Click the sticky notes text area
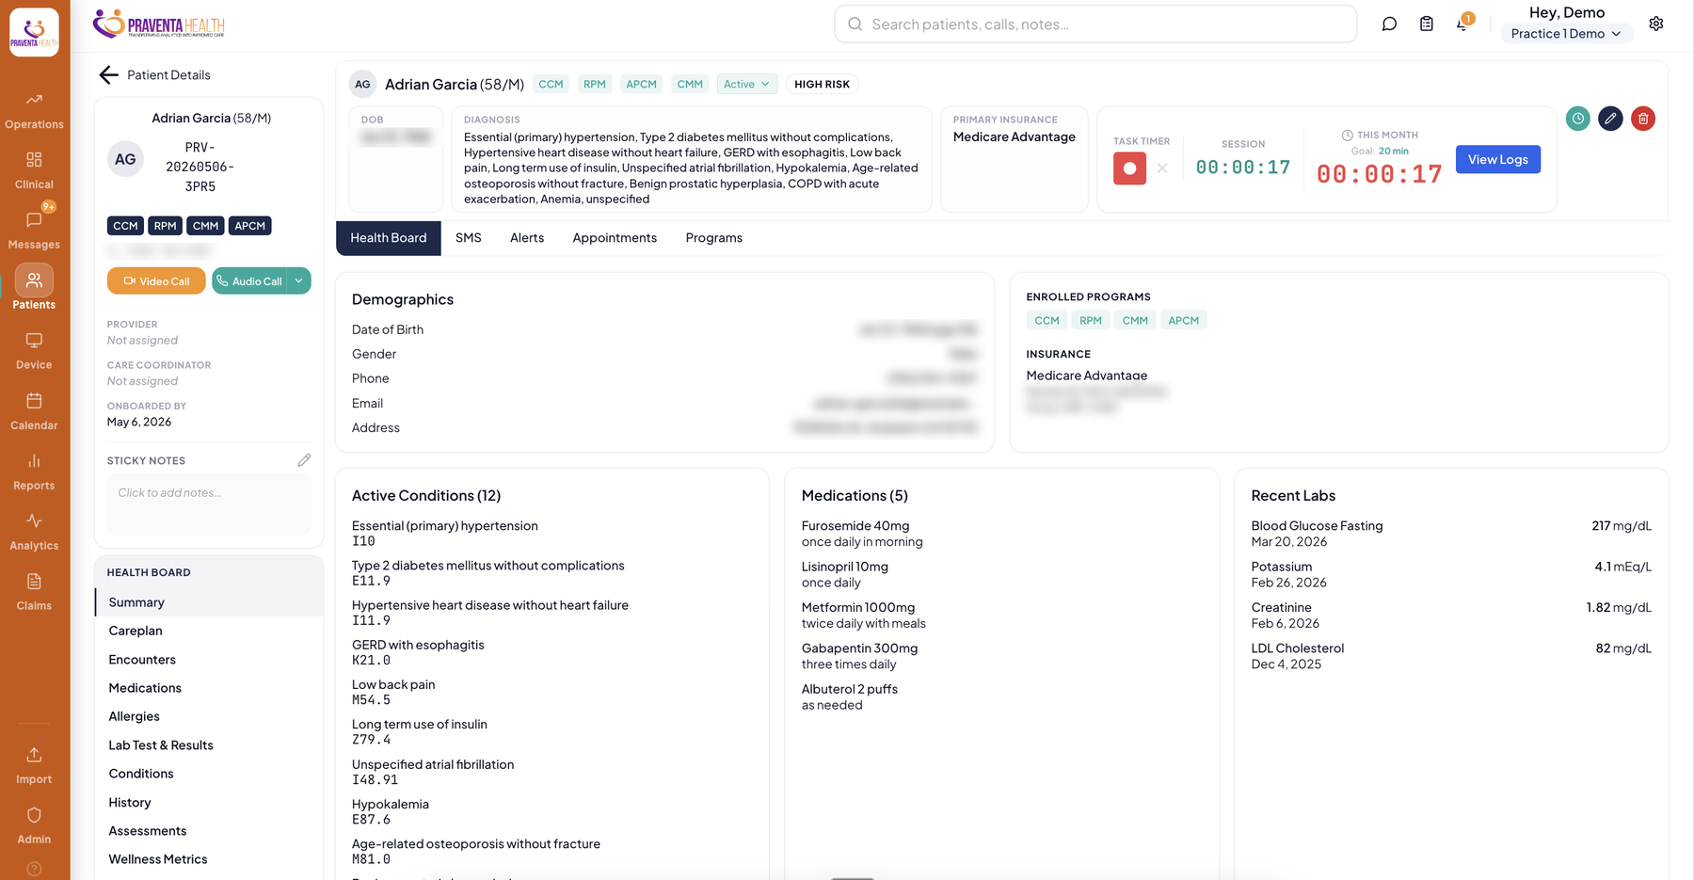This screenshot has width=1694, height=880. coord(209,504)
